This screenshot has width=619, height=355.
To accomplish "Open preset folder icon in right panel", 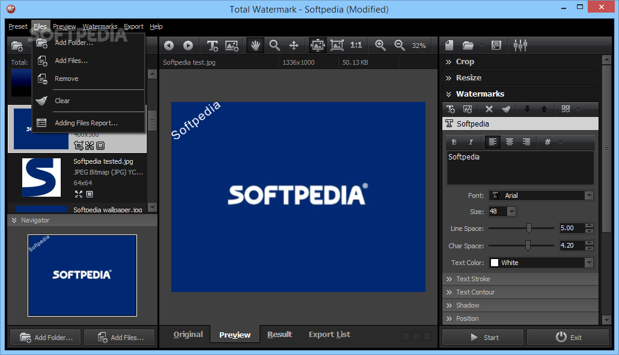I will click(468, 46).
